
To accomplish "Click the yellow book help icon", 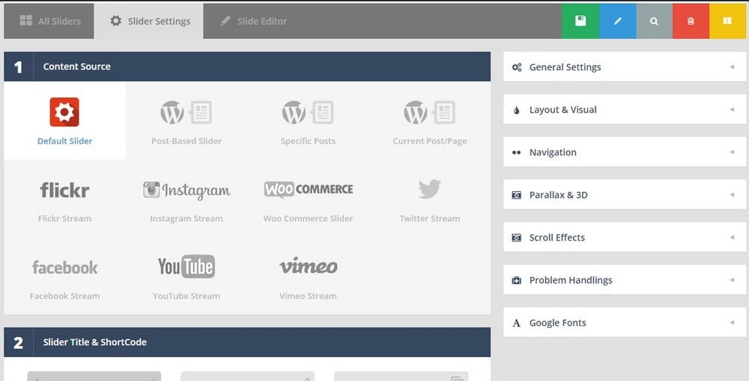I will 727,21.
